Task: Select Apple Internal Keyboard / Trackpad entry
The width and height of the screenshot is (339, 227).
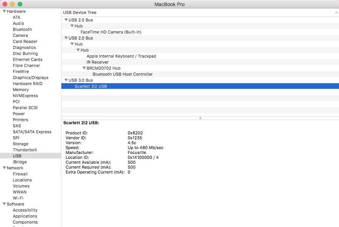Action: (121, 56)
